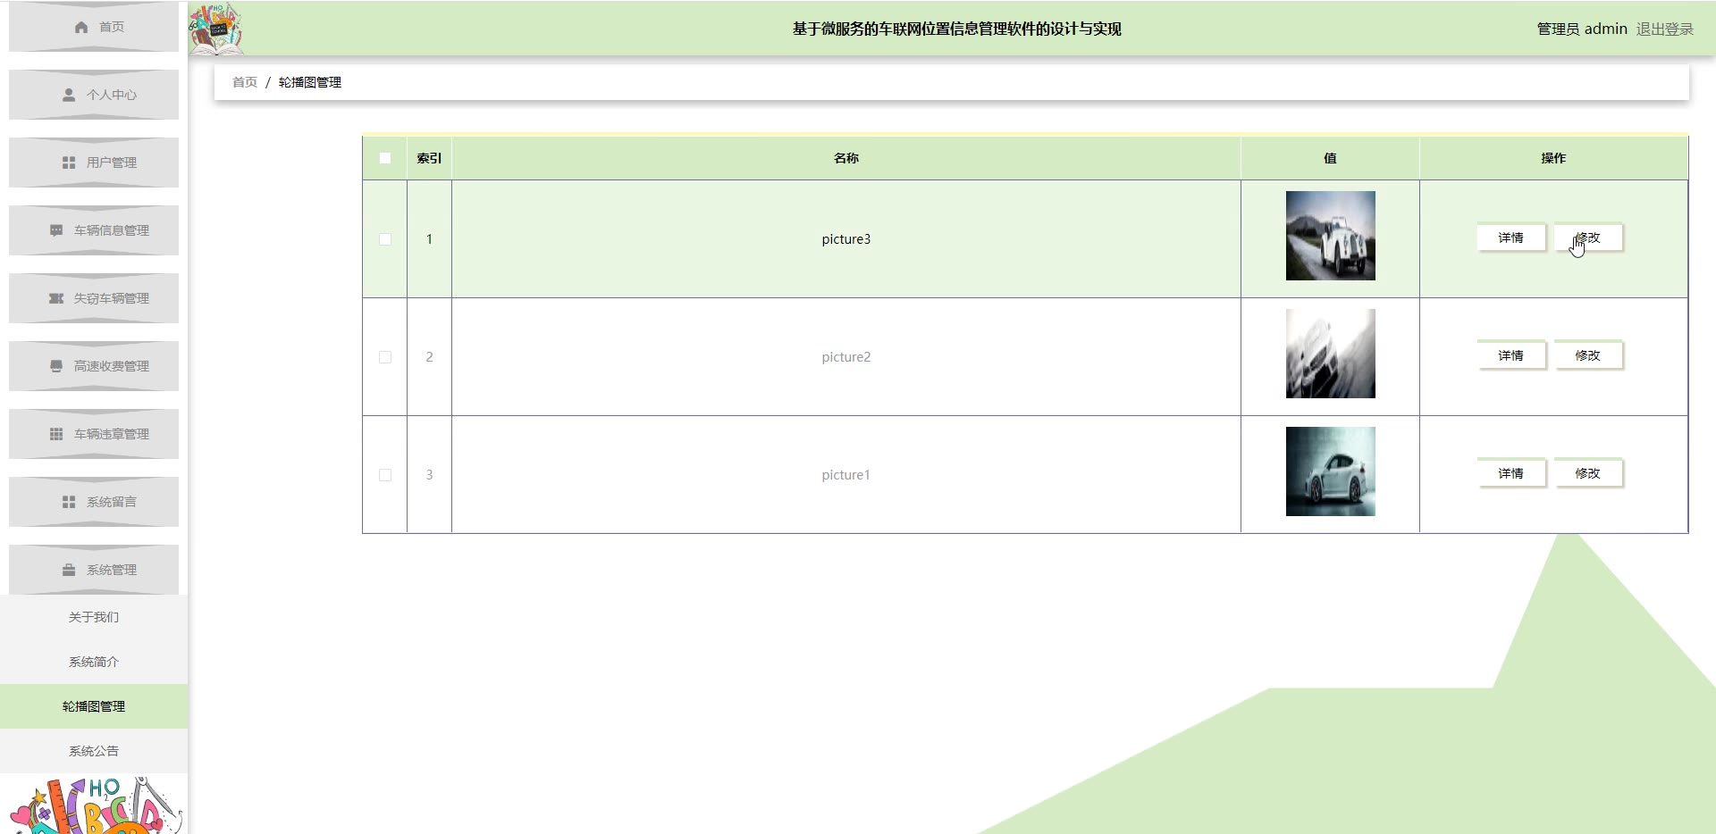The image size is (1716, 834).
Task: Click index cell 1 in the table
Action: [429, 239]
